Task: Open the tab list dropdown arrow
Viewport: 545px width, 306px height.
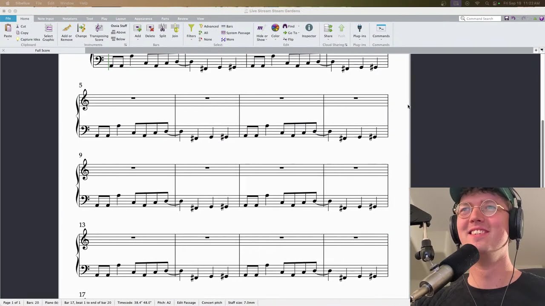Action: click(542, 50)
